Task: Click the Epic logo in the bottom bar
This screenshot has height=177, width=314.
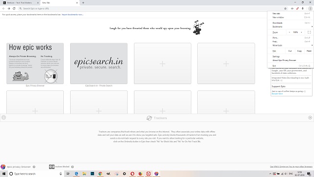Action: [x=3, y=167]
